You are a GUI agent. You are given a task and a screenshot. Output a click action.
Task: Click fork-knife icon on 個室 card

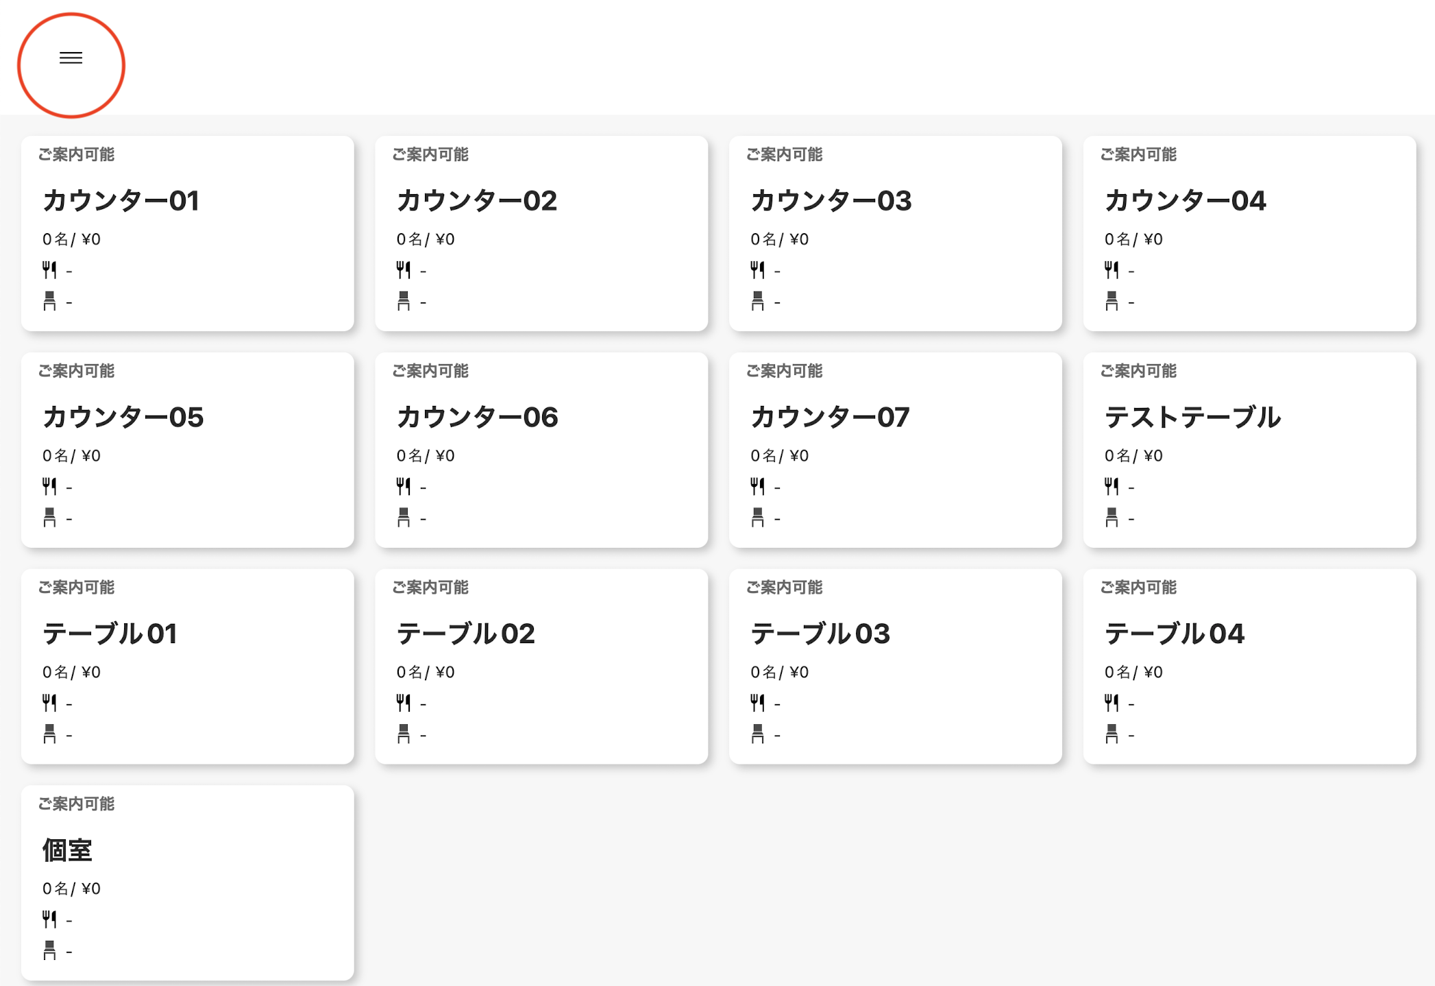(49, 919)
